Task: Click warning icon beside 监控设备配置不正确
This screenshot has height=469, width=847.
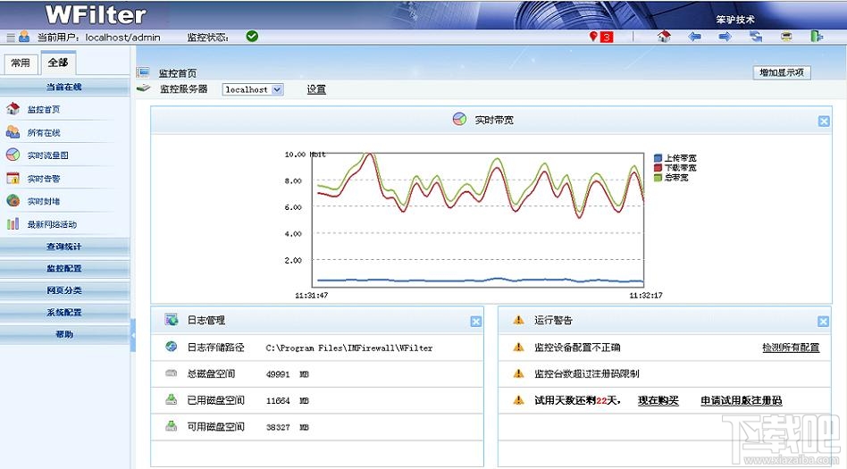Action: [x=518, y=347]
